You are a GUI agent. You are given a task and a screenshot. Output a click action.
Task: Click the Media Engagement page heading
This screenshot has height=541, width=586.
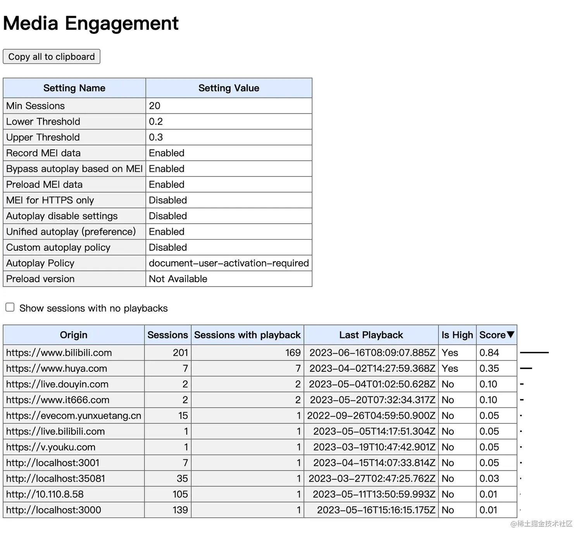coord(91,23)
